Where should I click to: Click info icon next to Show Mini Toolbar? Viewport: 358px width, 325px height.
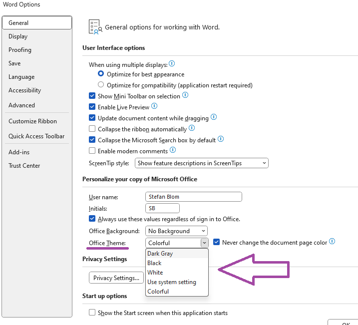(185, 95)
